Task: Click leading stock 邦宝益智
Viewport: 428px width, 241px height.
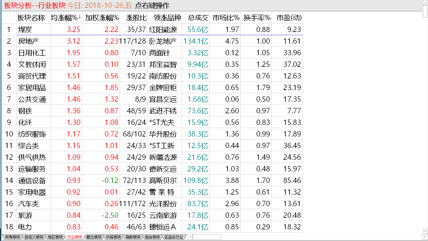Action: coord(163,64)
